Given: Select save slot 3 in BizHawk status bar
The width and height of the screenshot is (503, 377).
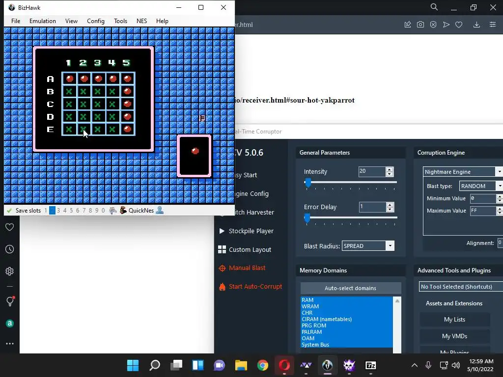Looking at the screenshot, I should pos(58,210).
